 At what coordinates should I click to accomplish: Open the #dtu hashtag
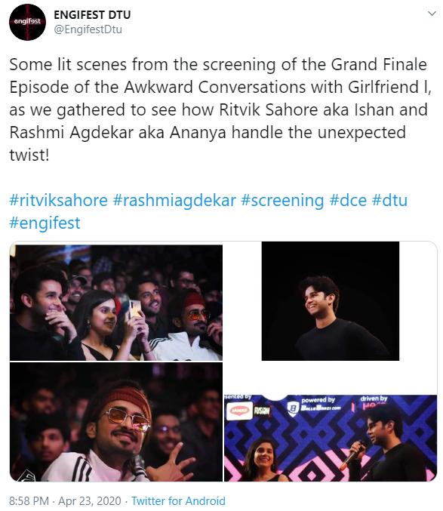[389, 200]
